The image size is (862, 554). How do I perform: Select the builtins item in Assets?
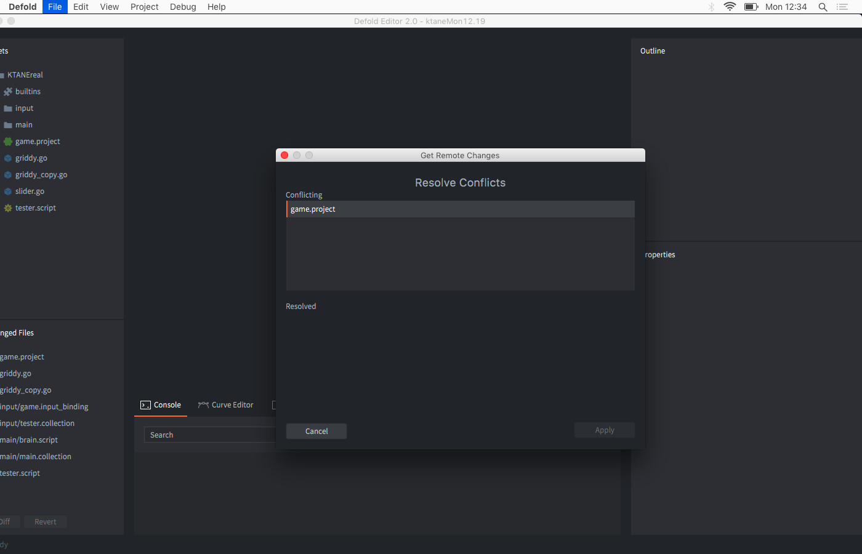(28, 92)
